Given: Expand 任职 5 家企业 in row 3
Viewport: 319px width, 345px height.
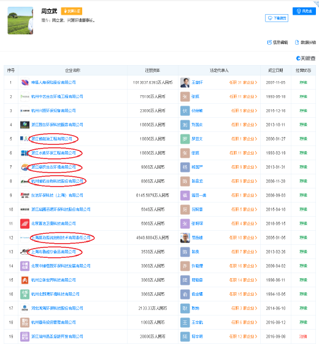Looking at the screenshot, I should 244,110.
